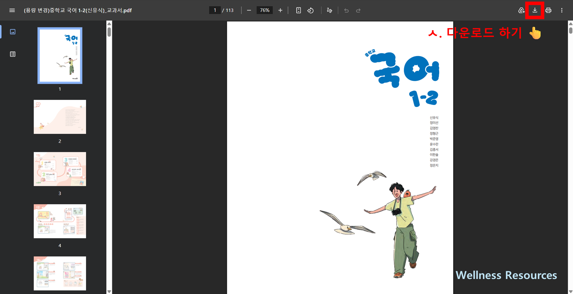Select page 5 thumbnail at the bottom
Image resolution: width=573 pixels, height=294 pixels.
pyautogui.click(x=60, y=274)
